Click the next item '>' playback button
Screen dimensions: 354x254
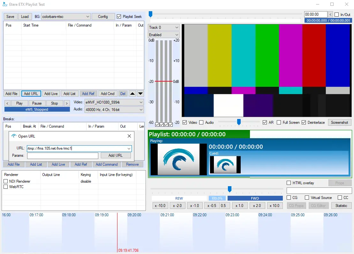[66, 103]
